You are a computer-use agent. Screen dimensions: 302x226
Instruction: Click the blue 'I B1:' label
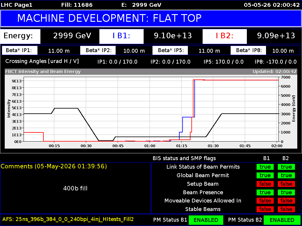[x=121, y=36]
